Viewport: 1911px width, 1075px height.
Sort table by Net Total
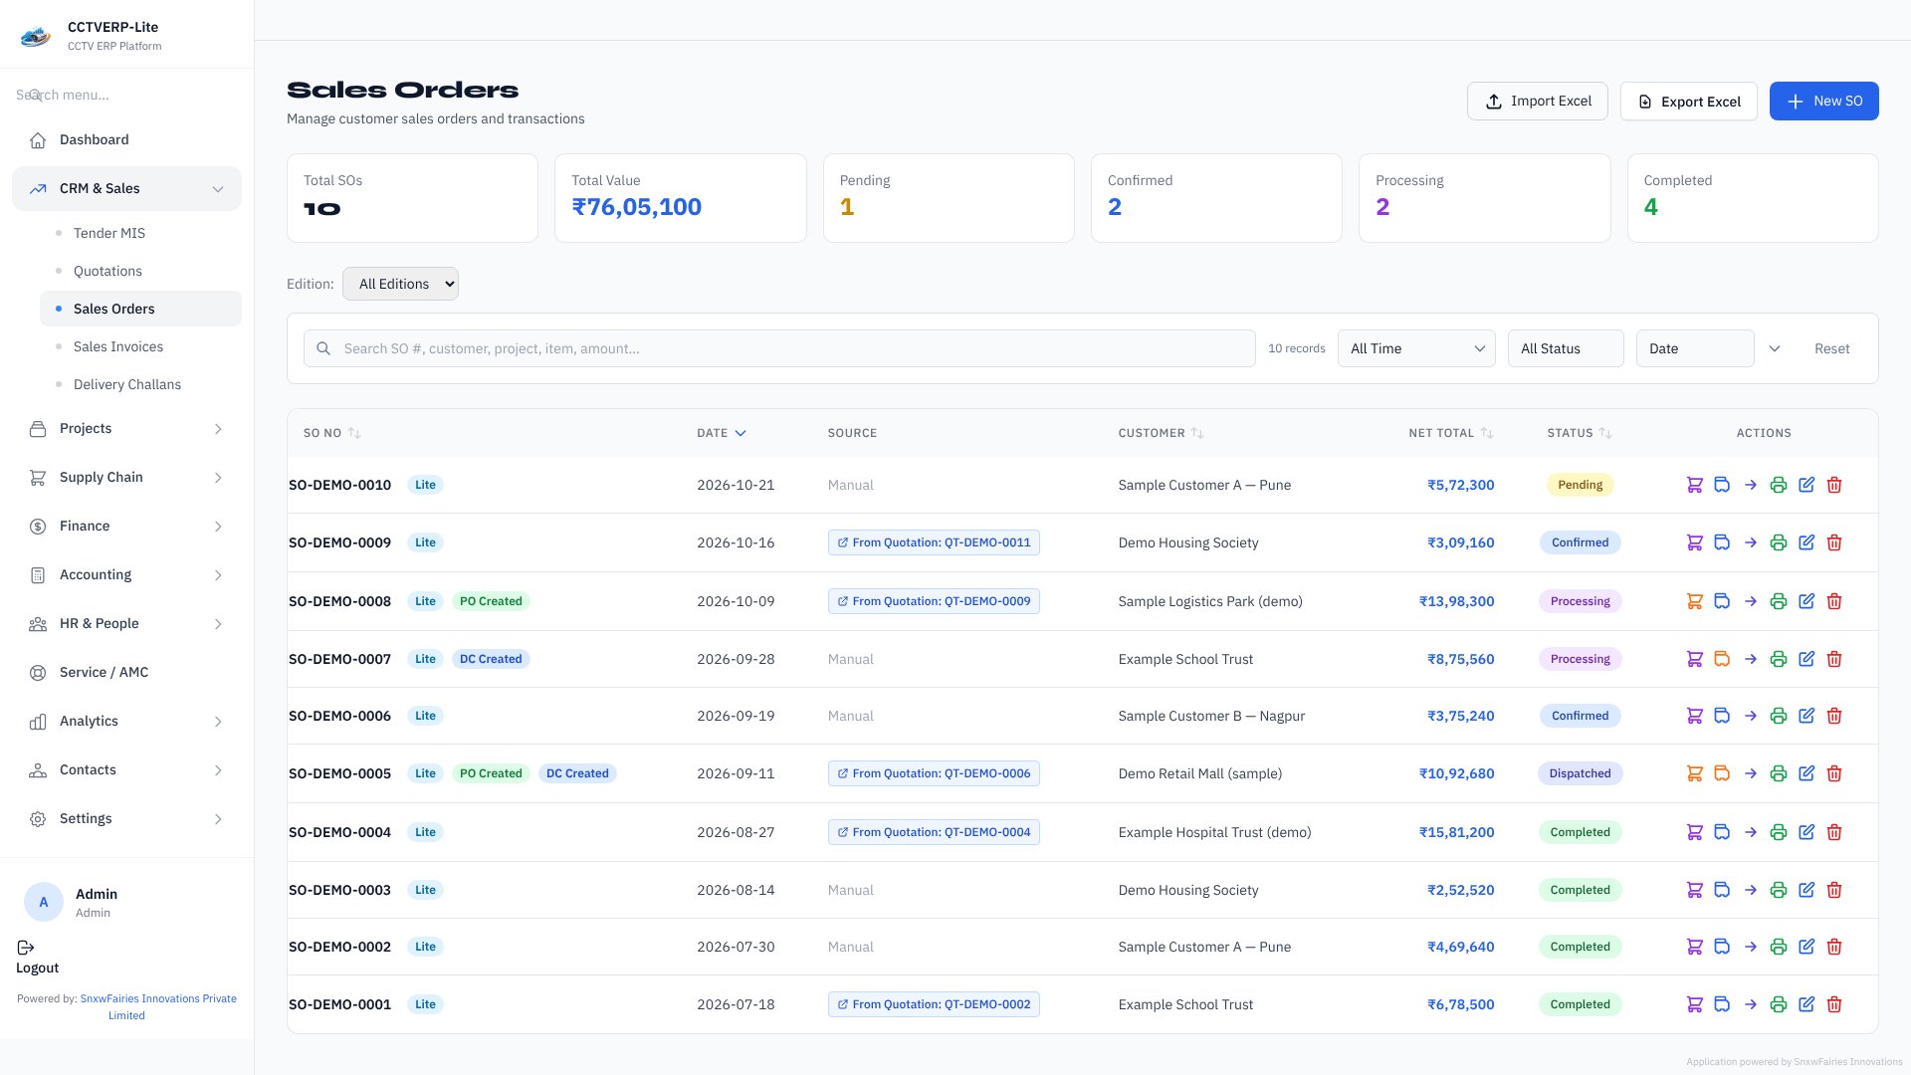(x=1451, y=433)
